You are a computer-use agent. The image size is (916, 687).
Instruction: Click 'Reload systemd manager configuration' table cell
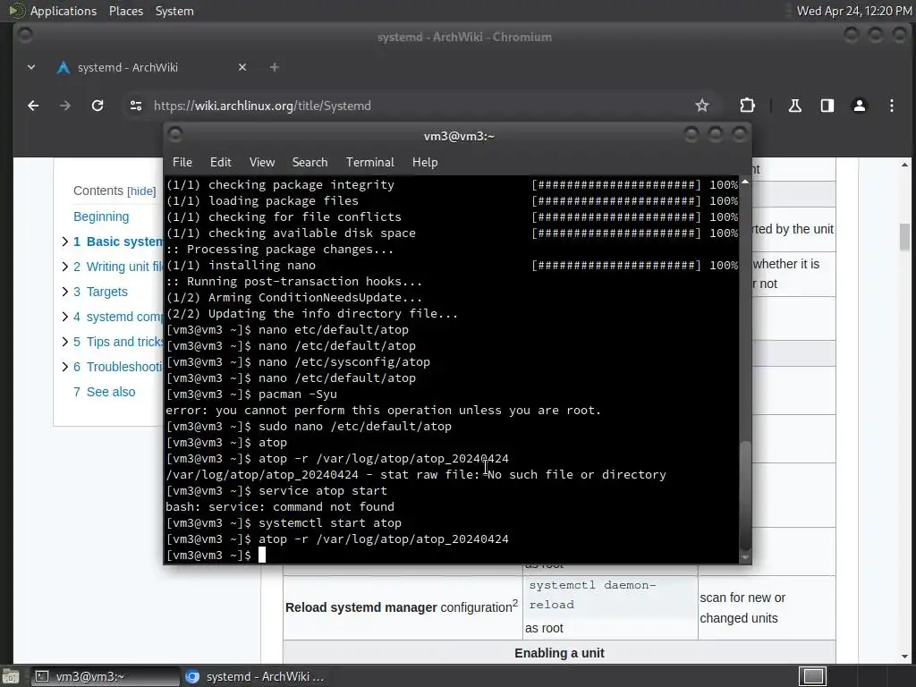402,607
